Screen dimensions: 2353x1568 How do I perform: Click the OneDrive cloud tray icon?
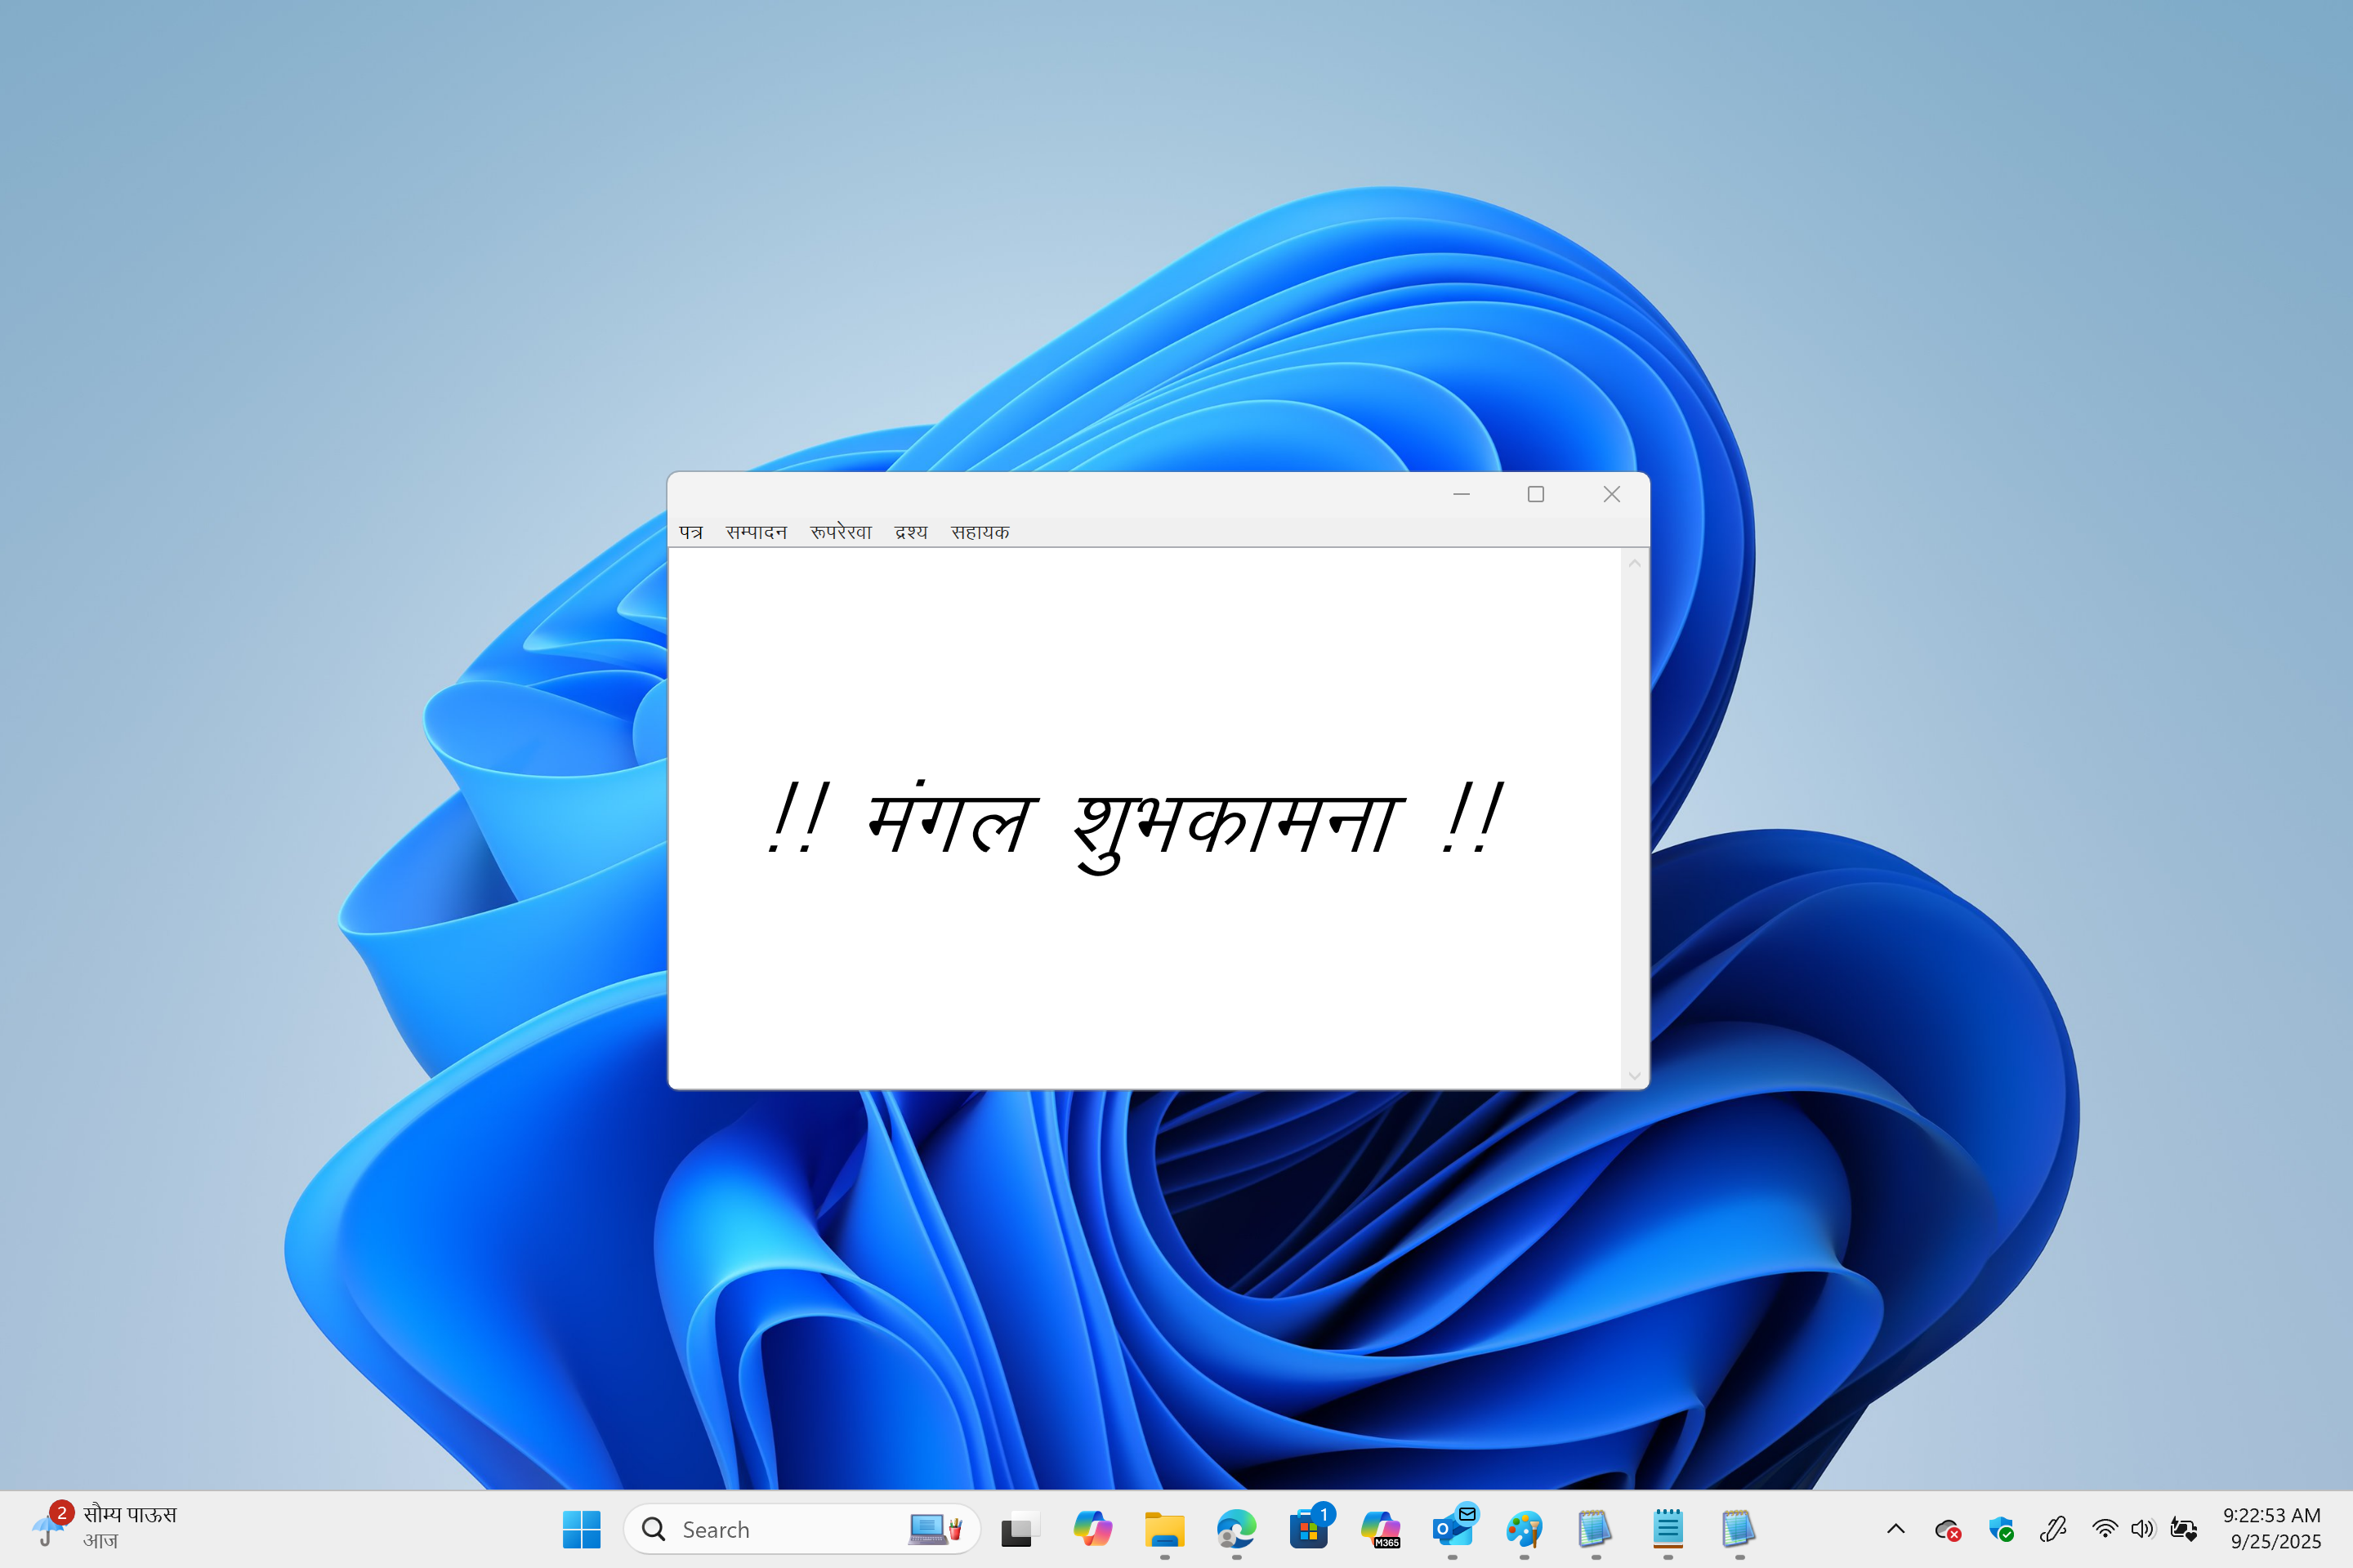tap(1947, 1529)
